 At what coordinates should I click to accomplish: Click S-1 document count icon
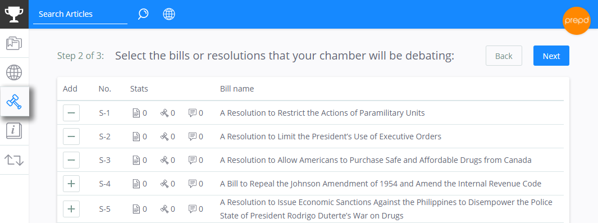pos(136,113)
